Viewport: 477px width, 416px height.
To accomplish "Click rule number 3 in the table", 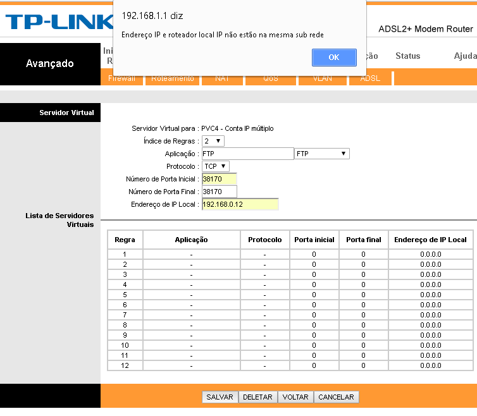I will click(125, 274).
